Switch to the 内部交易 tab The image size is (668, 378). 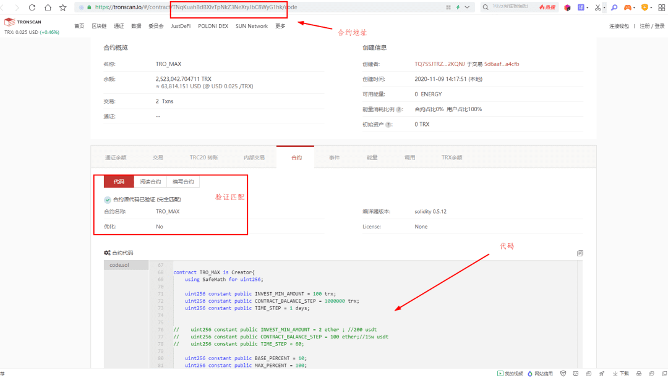(254, 157)
